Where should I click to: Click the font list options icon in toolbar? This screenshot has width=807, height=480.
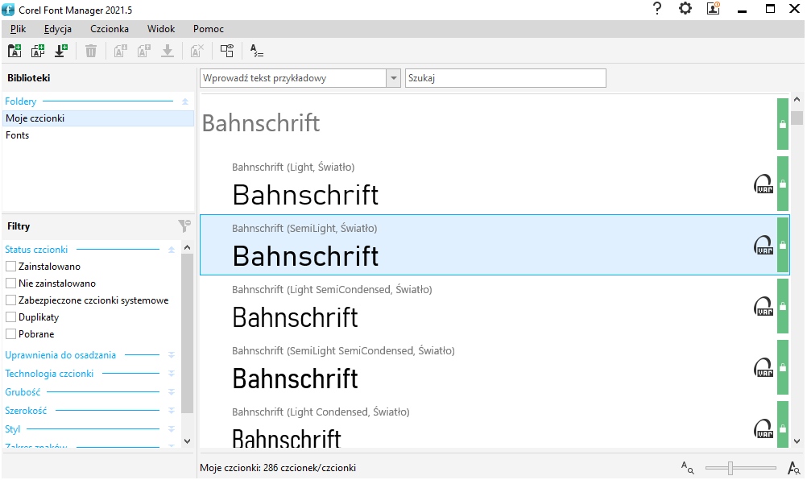[x=257, y=51]
